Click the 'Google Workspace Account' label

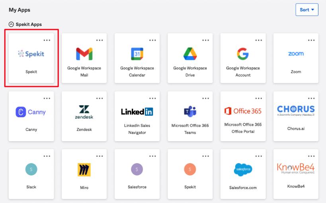point(243,71)
